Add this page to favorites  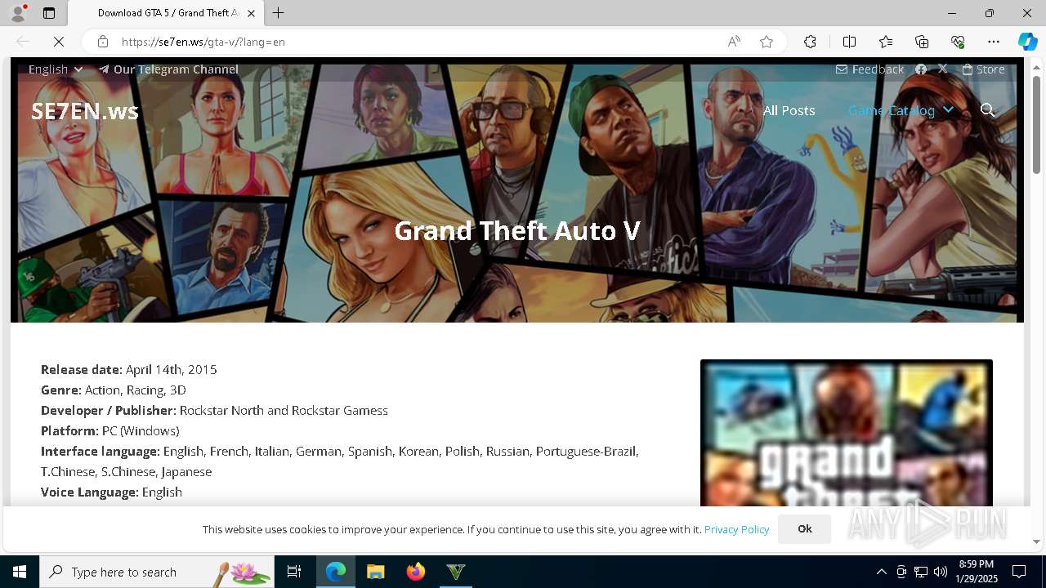click(x=767, y=42)
